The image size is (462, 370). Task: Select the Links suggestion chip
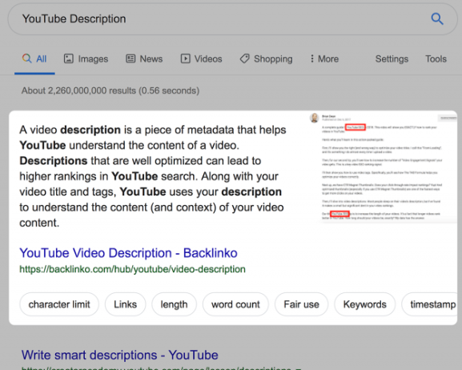125,304
